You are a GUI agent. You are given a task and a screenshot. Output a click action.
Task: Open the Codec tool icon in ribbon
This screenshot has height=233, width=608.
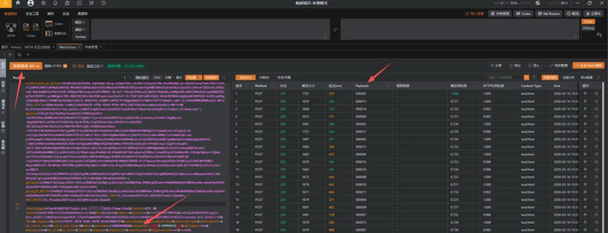pos(49,24)
